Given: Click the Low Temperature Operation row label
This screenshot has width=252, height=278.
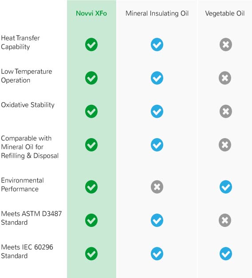Looking at the screenshot, I should [x=27, y=75].
